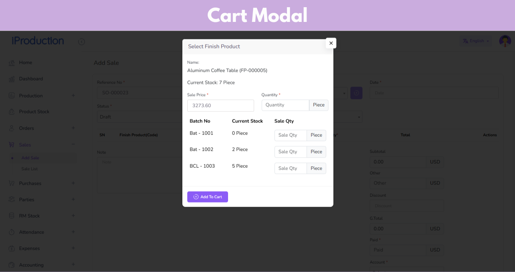The width and height of the screenshot is (515, 272).
Task: Click the Product Stock icon
Action: tap(12, 112)
